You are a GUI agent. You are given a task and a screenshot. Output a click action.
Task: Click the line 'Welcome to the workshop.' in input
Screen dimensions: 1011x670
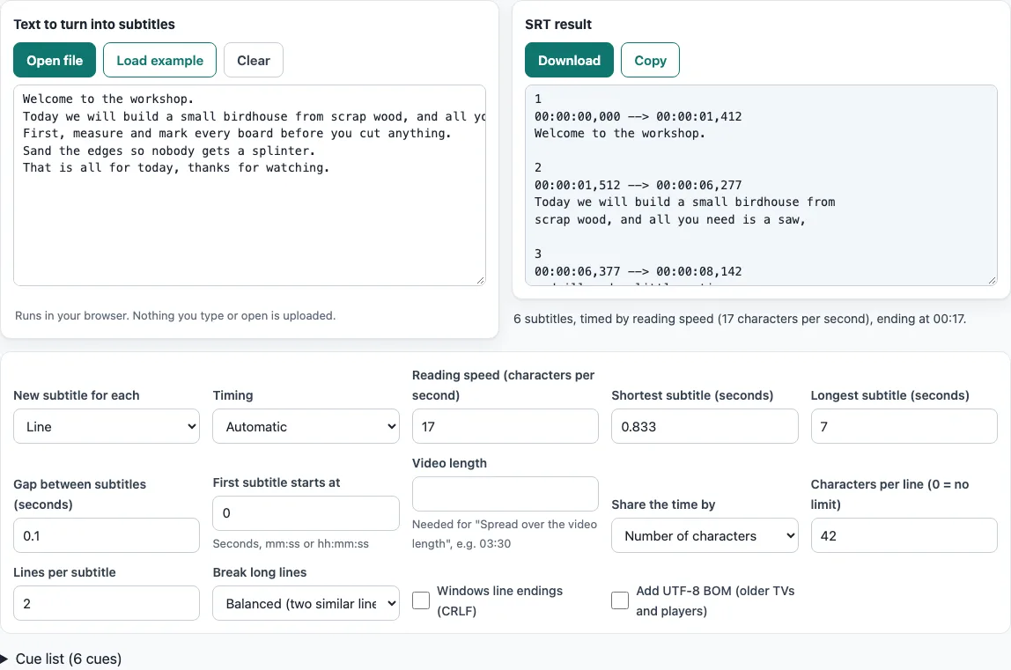click(108, 99)
